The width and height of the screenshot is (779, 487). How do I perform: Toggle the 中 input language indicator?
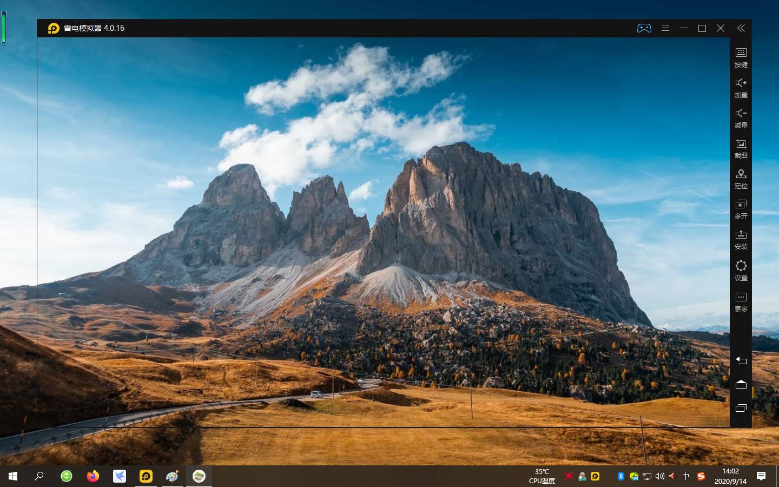[x=686, y=476]
